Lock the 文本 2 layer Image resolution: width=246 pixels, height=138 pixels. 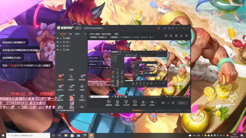61,42
